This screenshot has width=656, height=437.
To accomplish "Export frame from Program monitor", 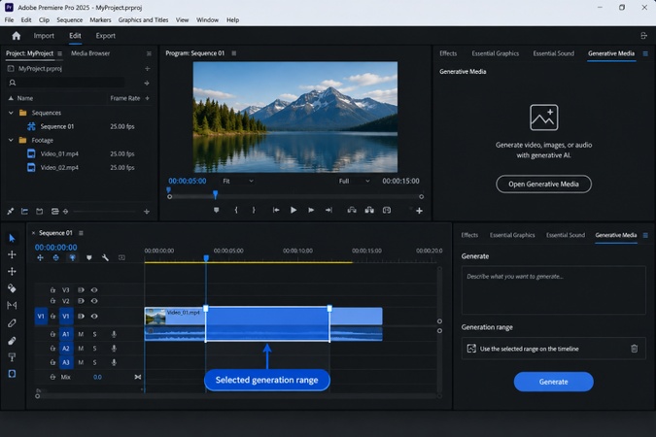I will tap(387, 210).
